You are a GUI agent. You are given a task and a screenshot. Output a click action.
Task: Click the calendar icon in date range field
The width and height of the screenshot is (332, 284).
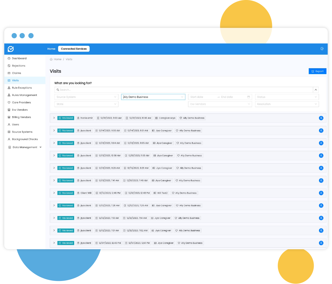[248, 97]
